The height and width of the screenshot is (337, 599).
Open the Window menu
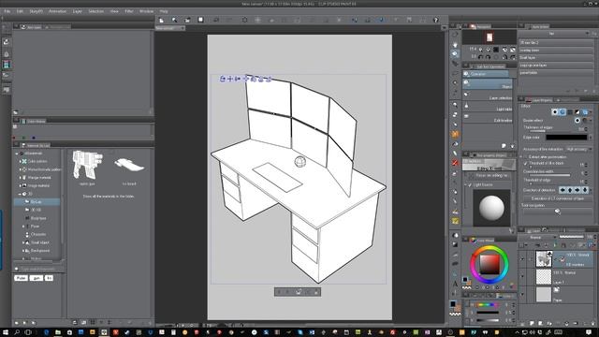click(146, 11)
